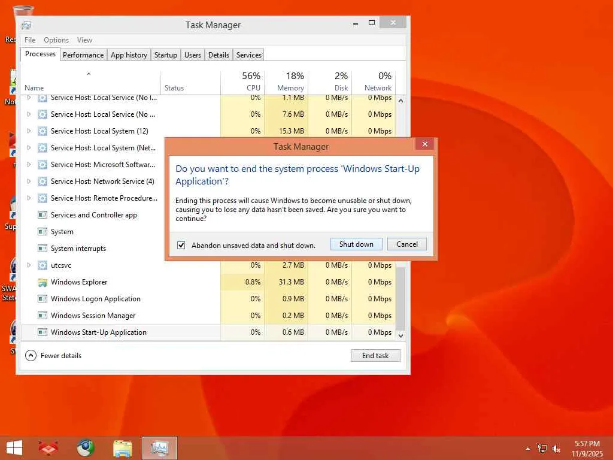The width and height of the screenshot is (613, 460).
Task: Click Task Manager taskbar button
Action: click(159, 448)
